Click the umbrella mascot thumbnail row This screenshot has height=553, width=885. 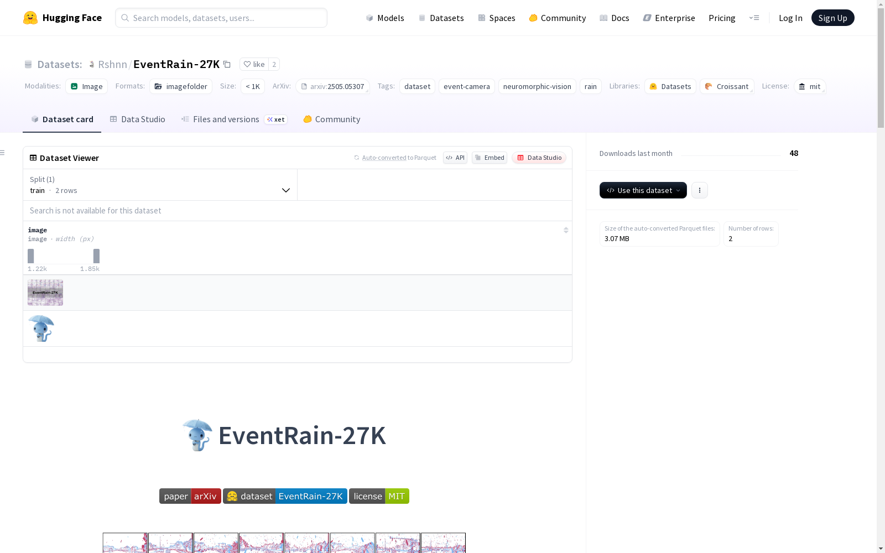coord(298,328)
